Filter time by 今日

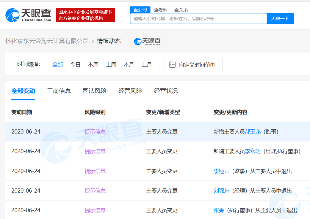[x=75, y=65]
